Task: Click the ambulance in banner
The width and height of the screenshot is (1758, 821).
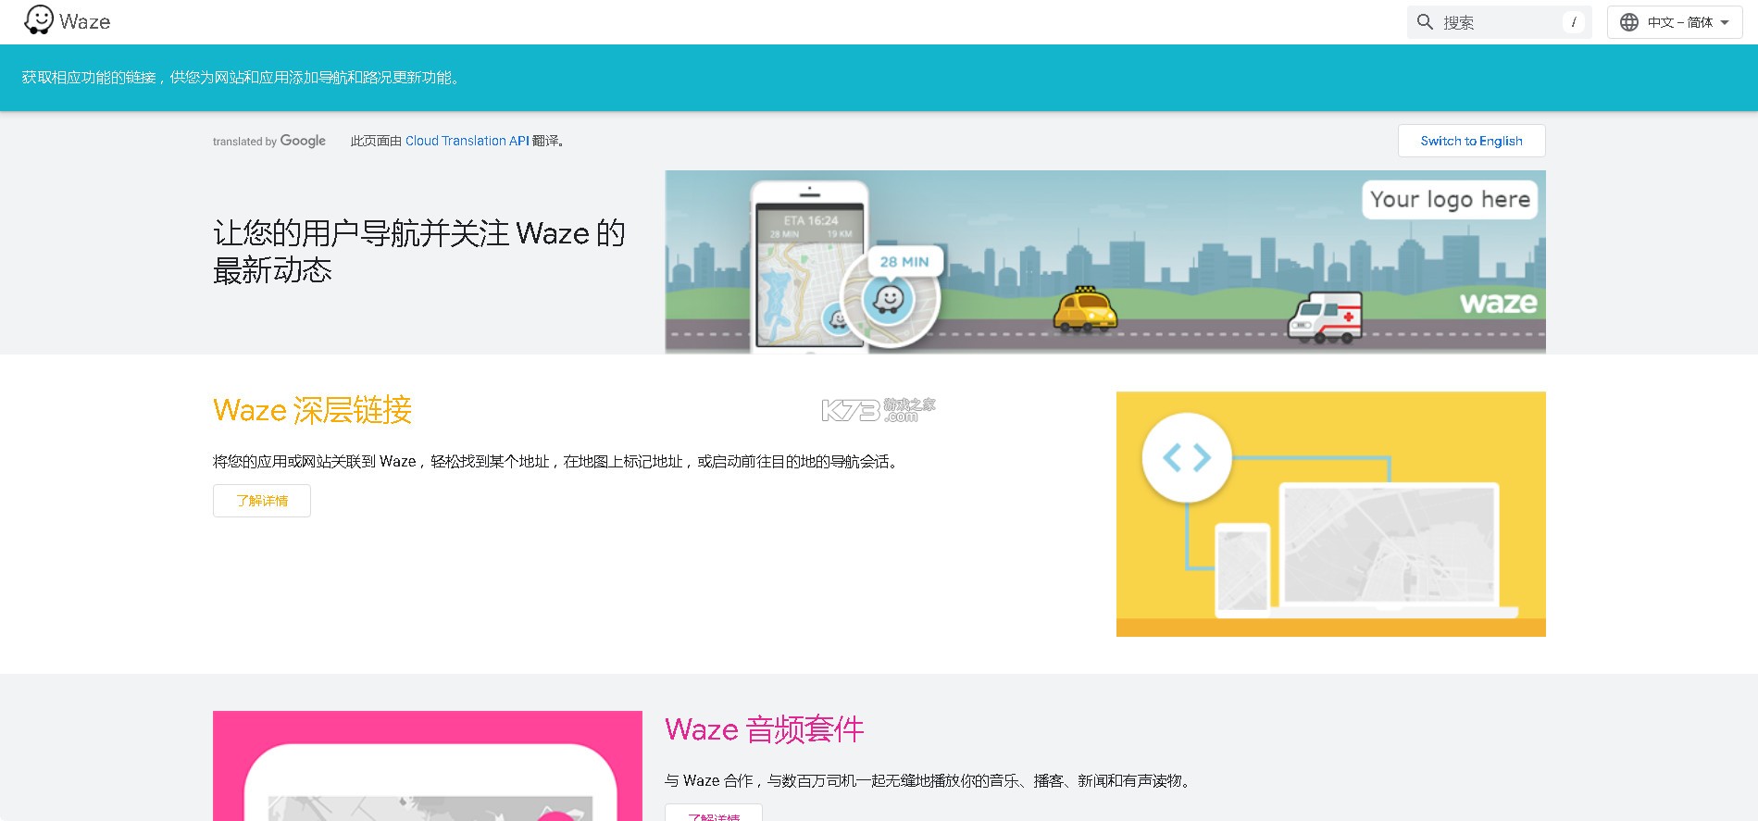Action: point(1326,317)
